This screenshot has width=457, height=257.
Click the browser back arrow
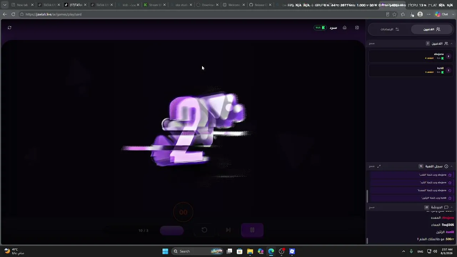[5, 14]
